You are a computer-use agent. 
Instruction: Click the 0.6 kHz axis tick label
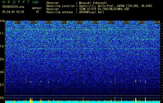point(2,98)
